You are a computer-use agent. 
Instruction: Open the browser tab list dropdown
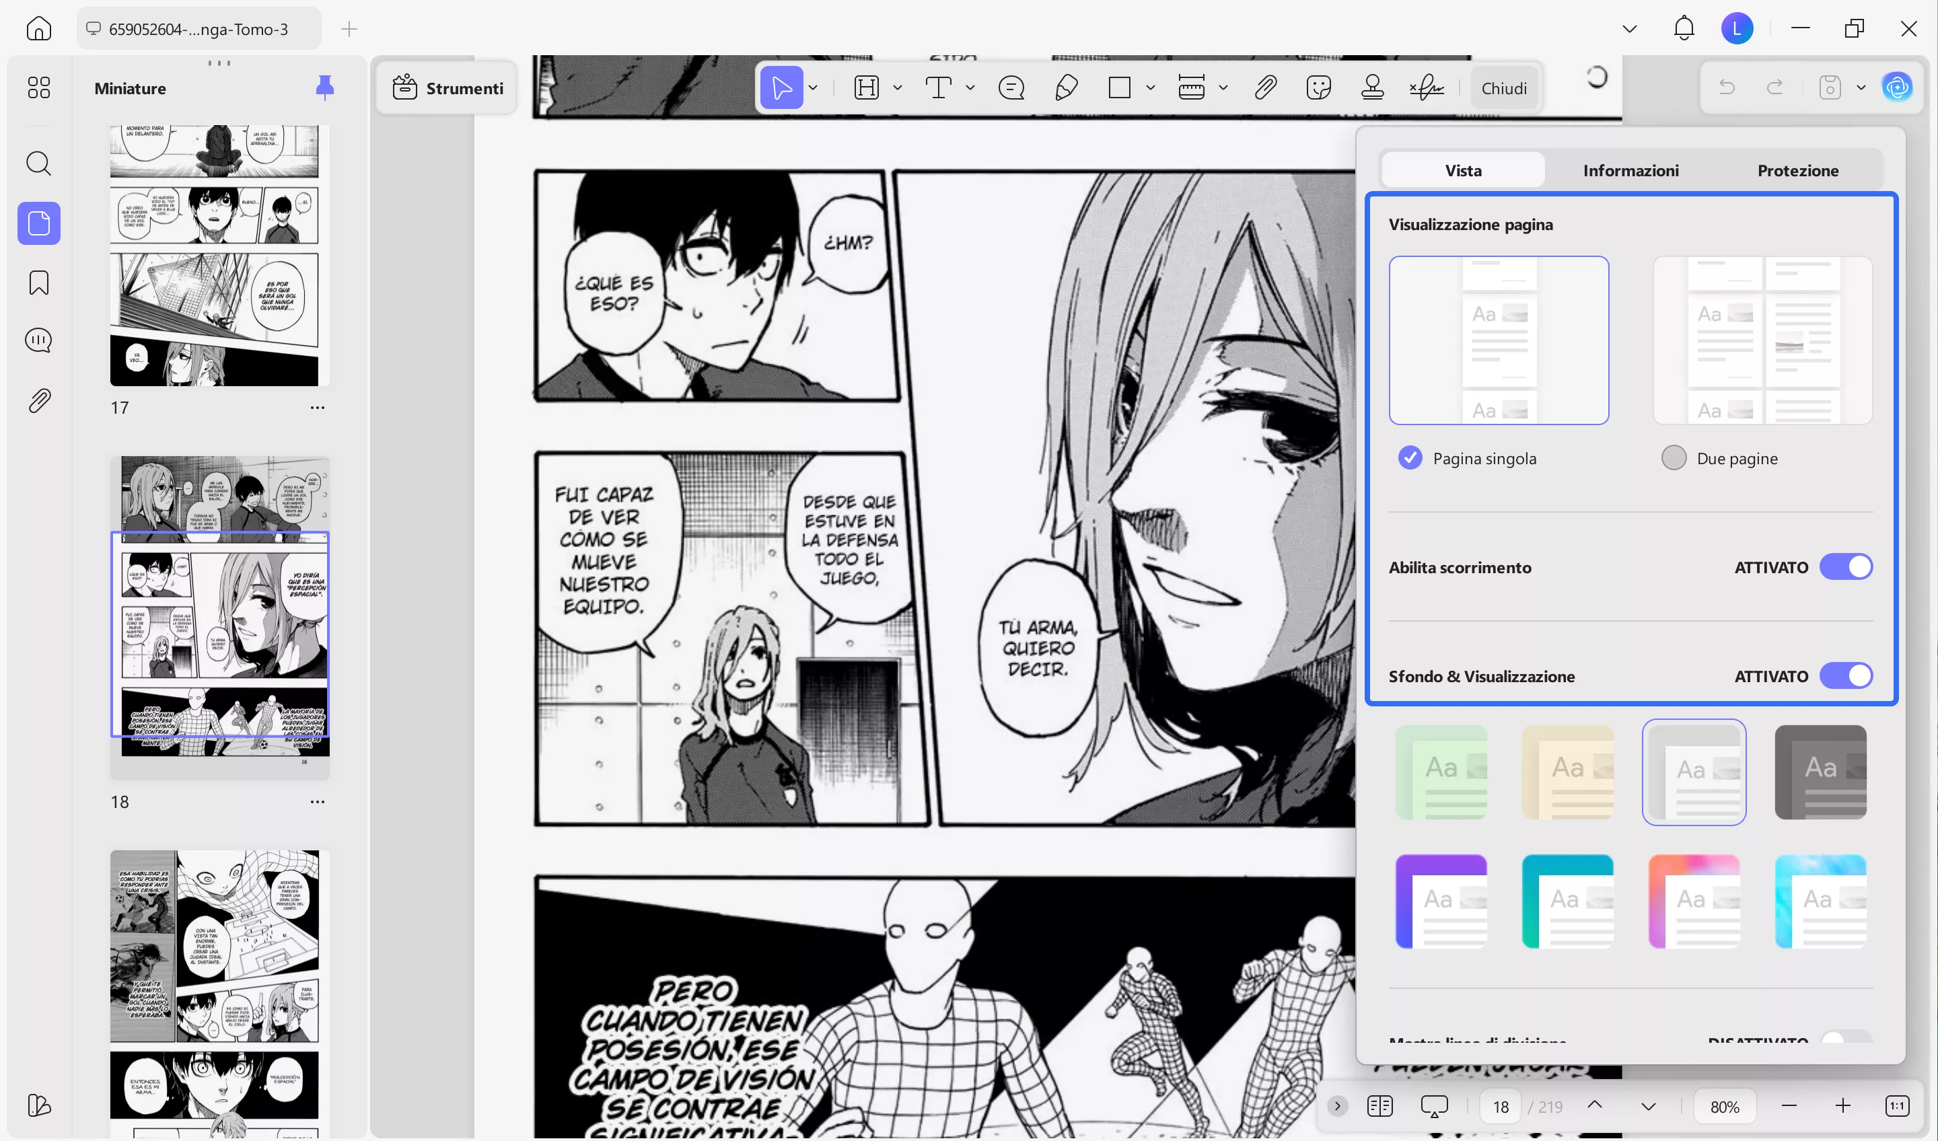[x=1629, y=28]
